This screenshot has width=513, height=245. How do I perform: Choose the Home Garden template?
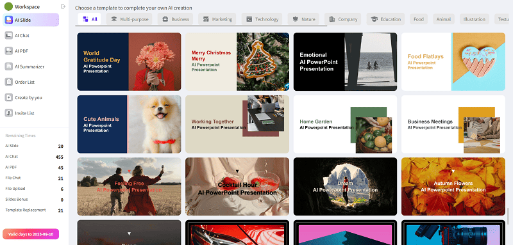345,124
